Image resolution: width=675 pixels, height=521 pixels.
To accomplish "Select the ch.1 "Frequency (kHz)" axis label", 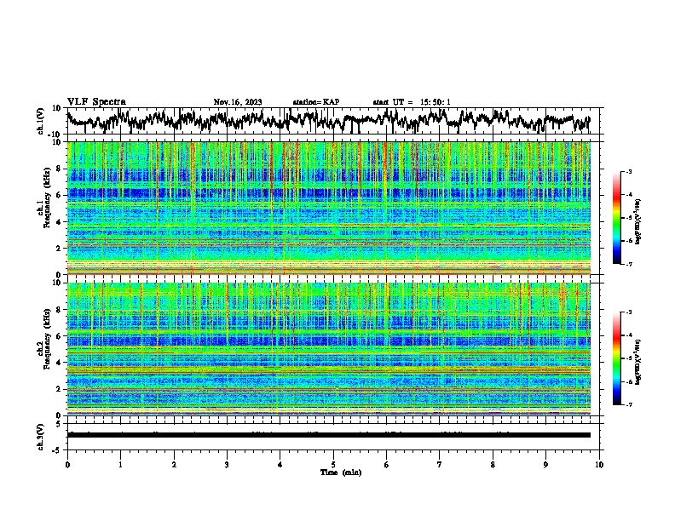I will pyautogui.click(x=48, y=198).
